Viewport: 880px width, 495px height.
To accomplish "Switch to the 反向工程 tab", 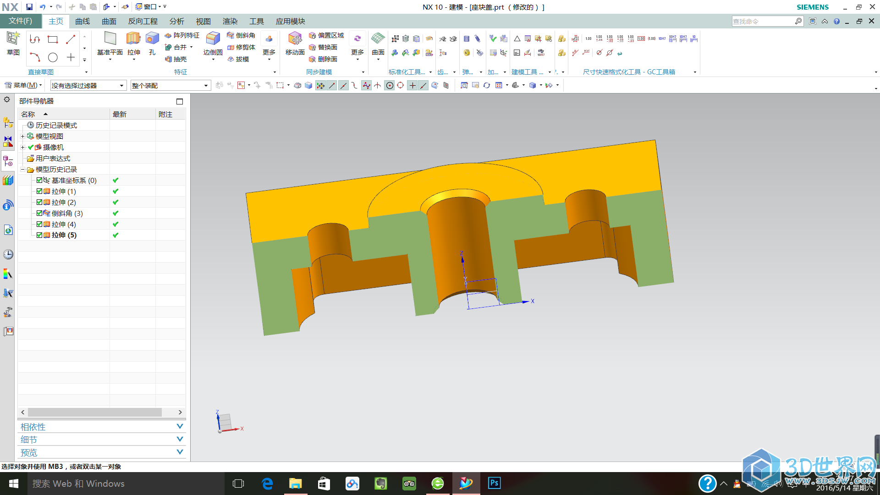I will point(143,21).
